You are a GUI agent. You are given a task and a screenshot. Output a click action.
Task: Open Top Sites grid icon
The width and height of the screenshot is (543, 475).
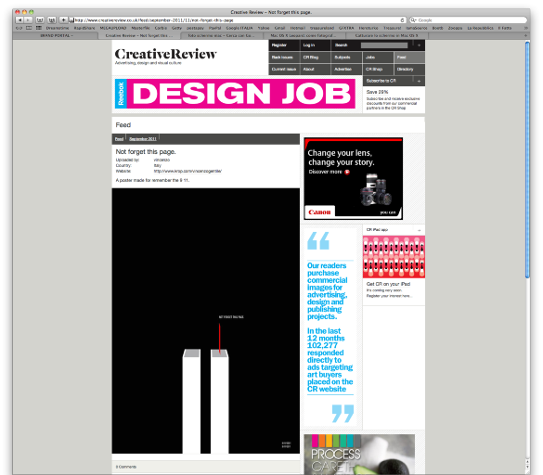click(39, 28)
